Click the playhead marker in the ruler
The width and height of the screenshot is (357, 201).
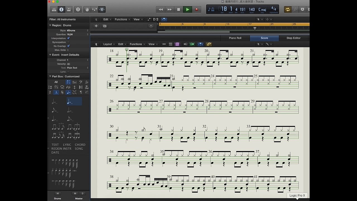(255, 28)
